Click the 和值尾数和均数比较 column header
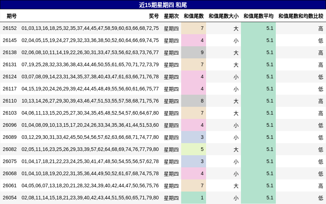This screenshot has width=326, height=204. (x=301, y=16)
